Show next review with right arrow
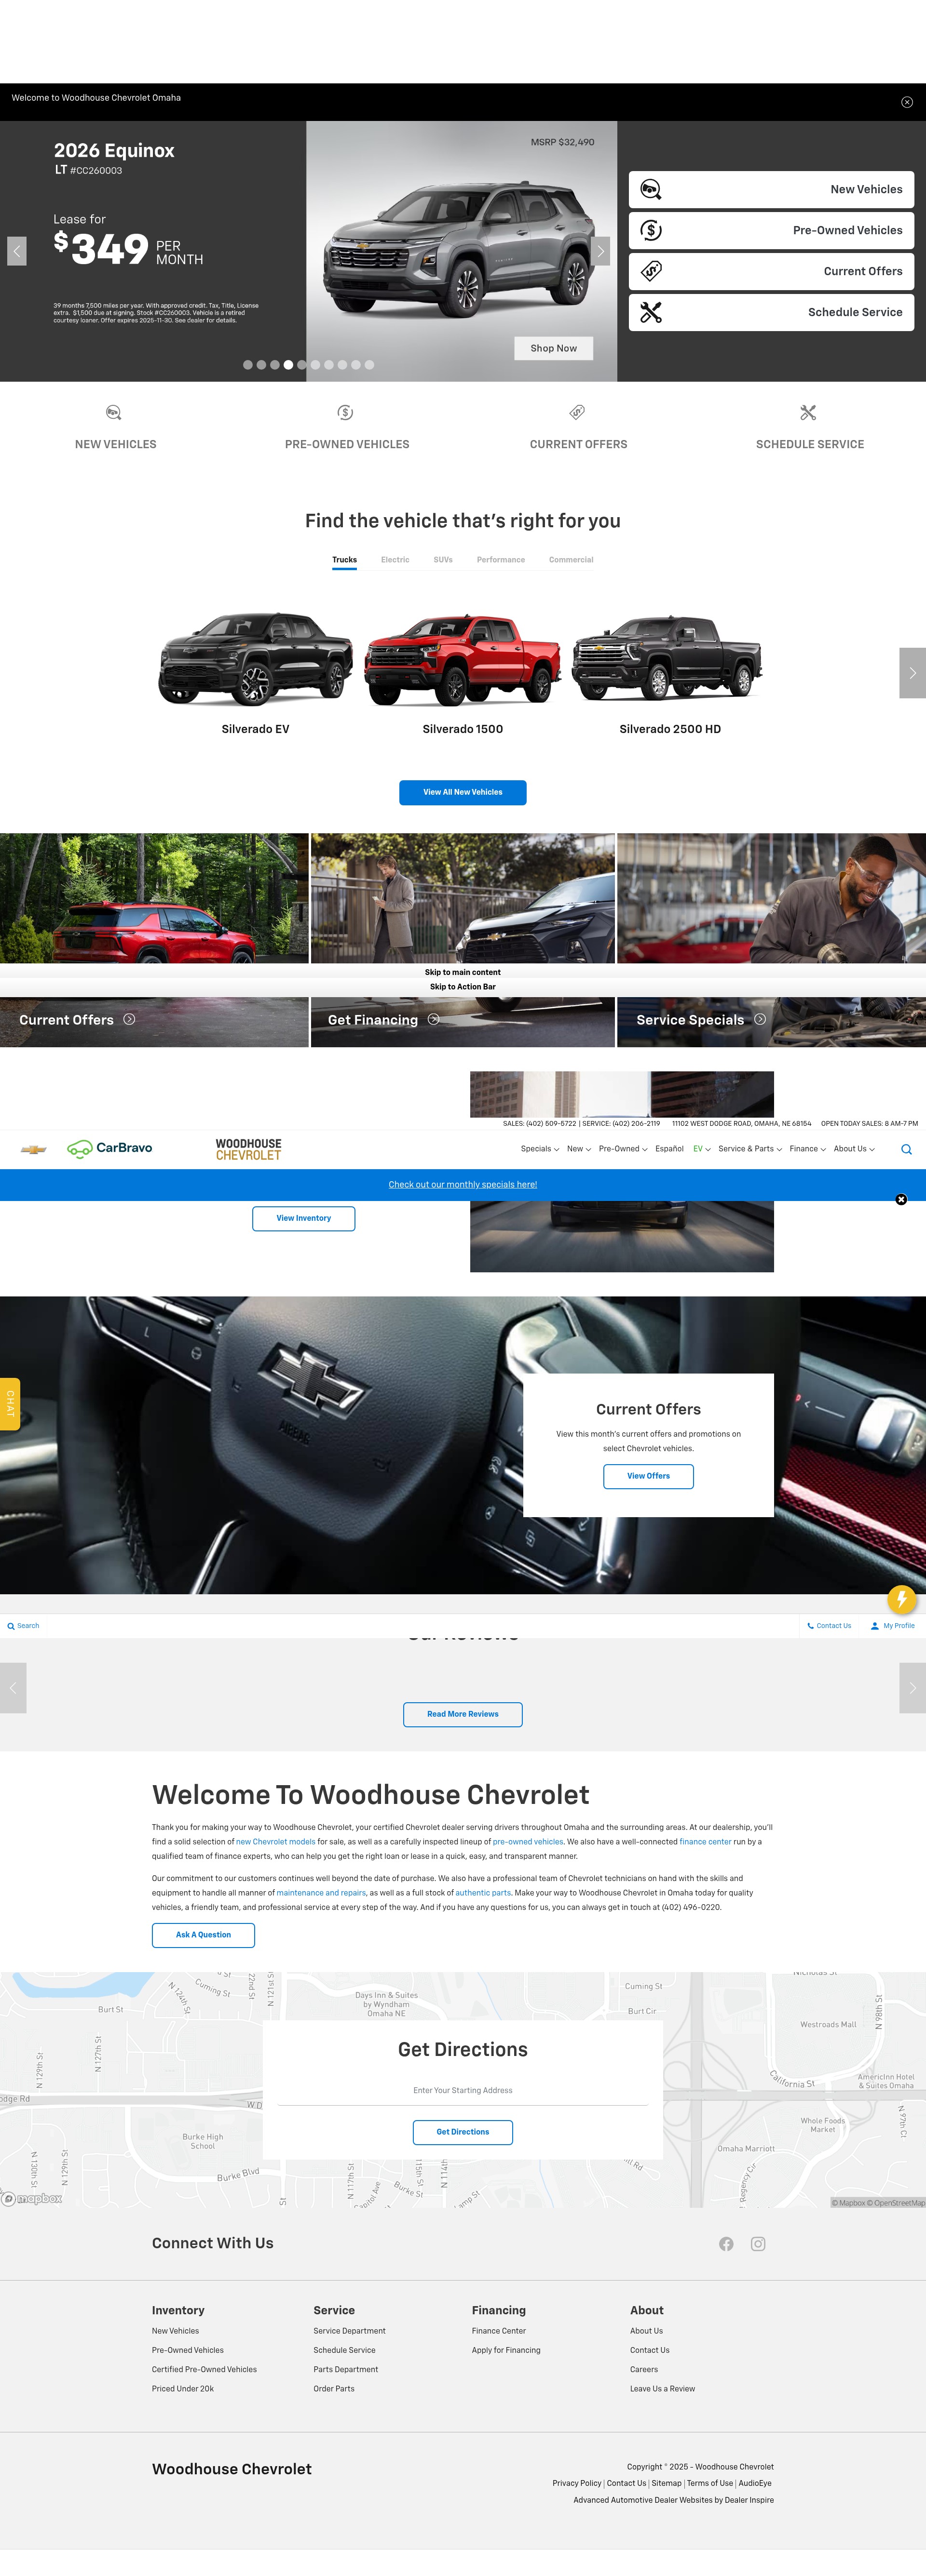 tap(912, 1688)
